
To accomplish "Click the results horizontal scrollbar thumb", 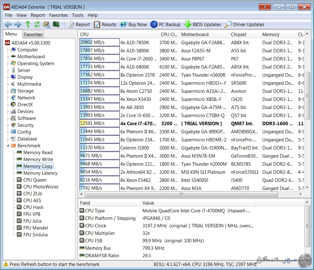I will click(x=181, y=194).
